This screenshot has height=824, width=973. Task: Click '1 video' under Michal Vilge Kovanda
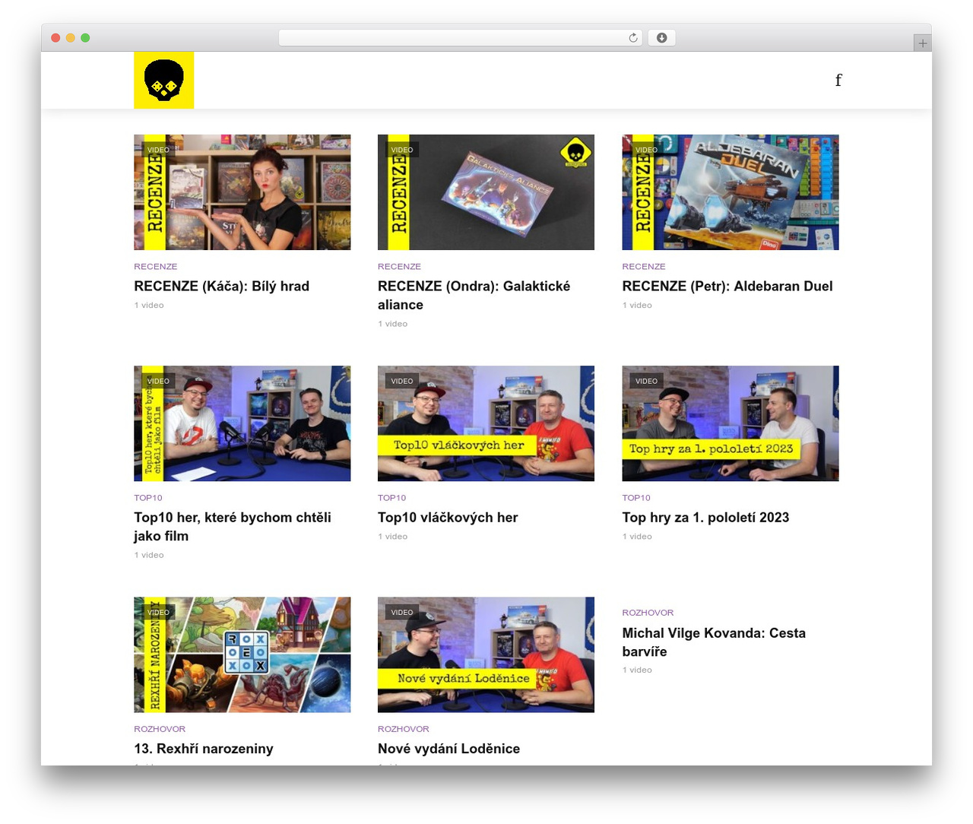[637, 670]
